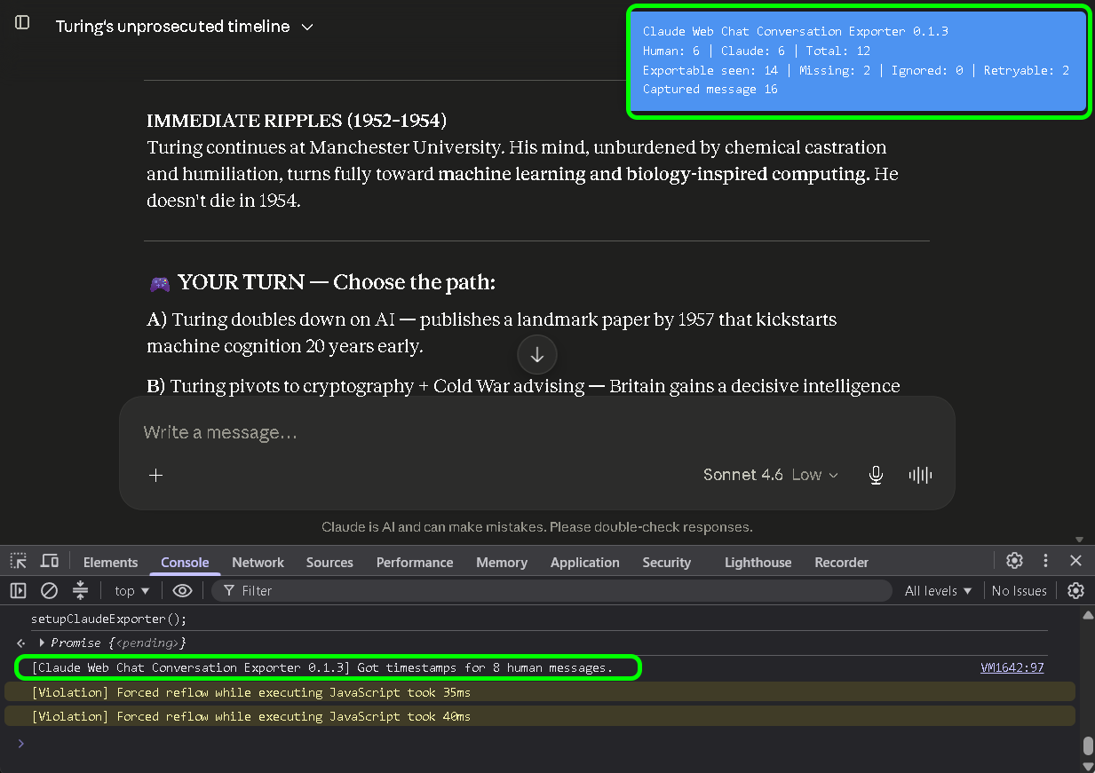Open the All levels log dropdown
This screenshot has width=1095, height=773.
[x=938, y=591]
